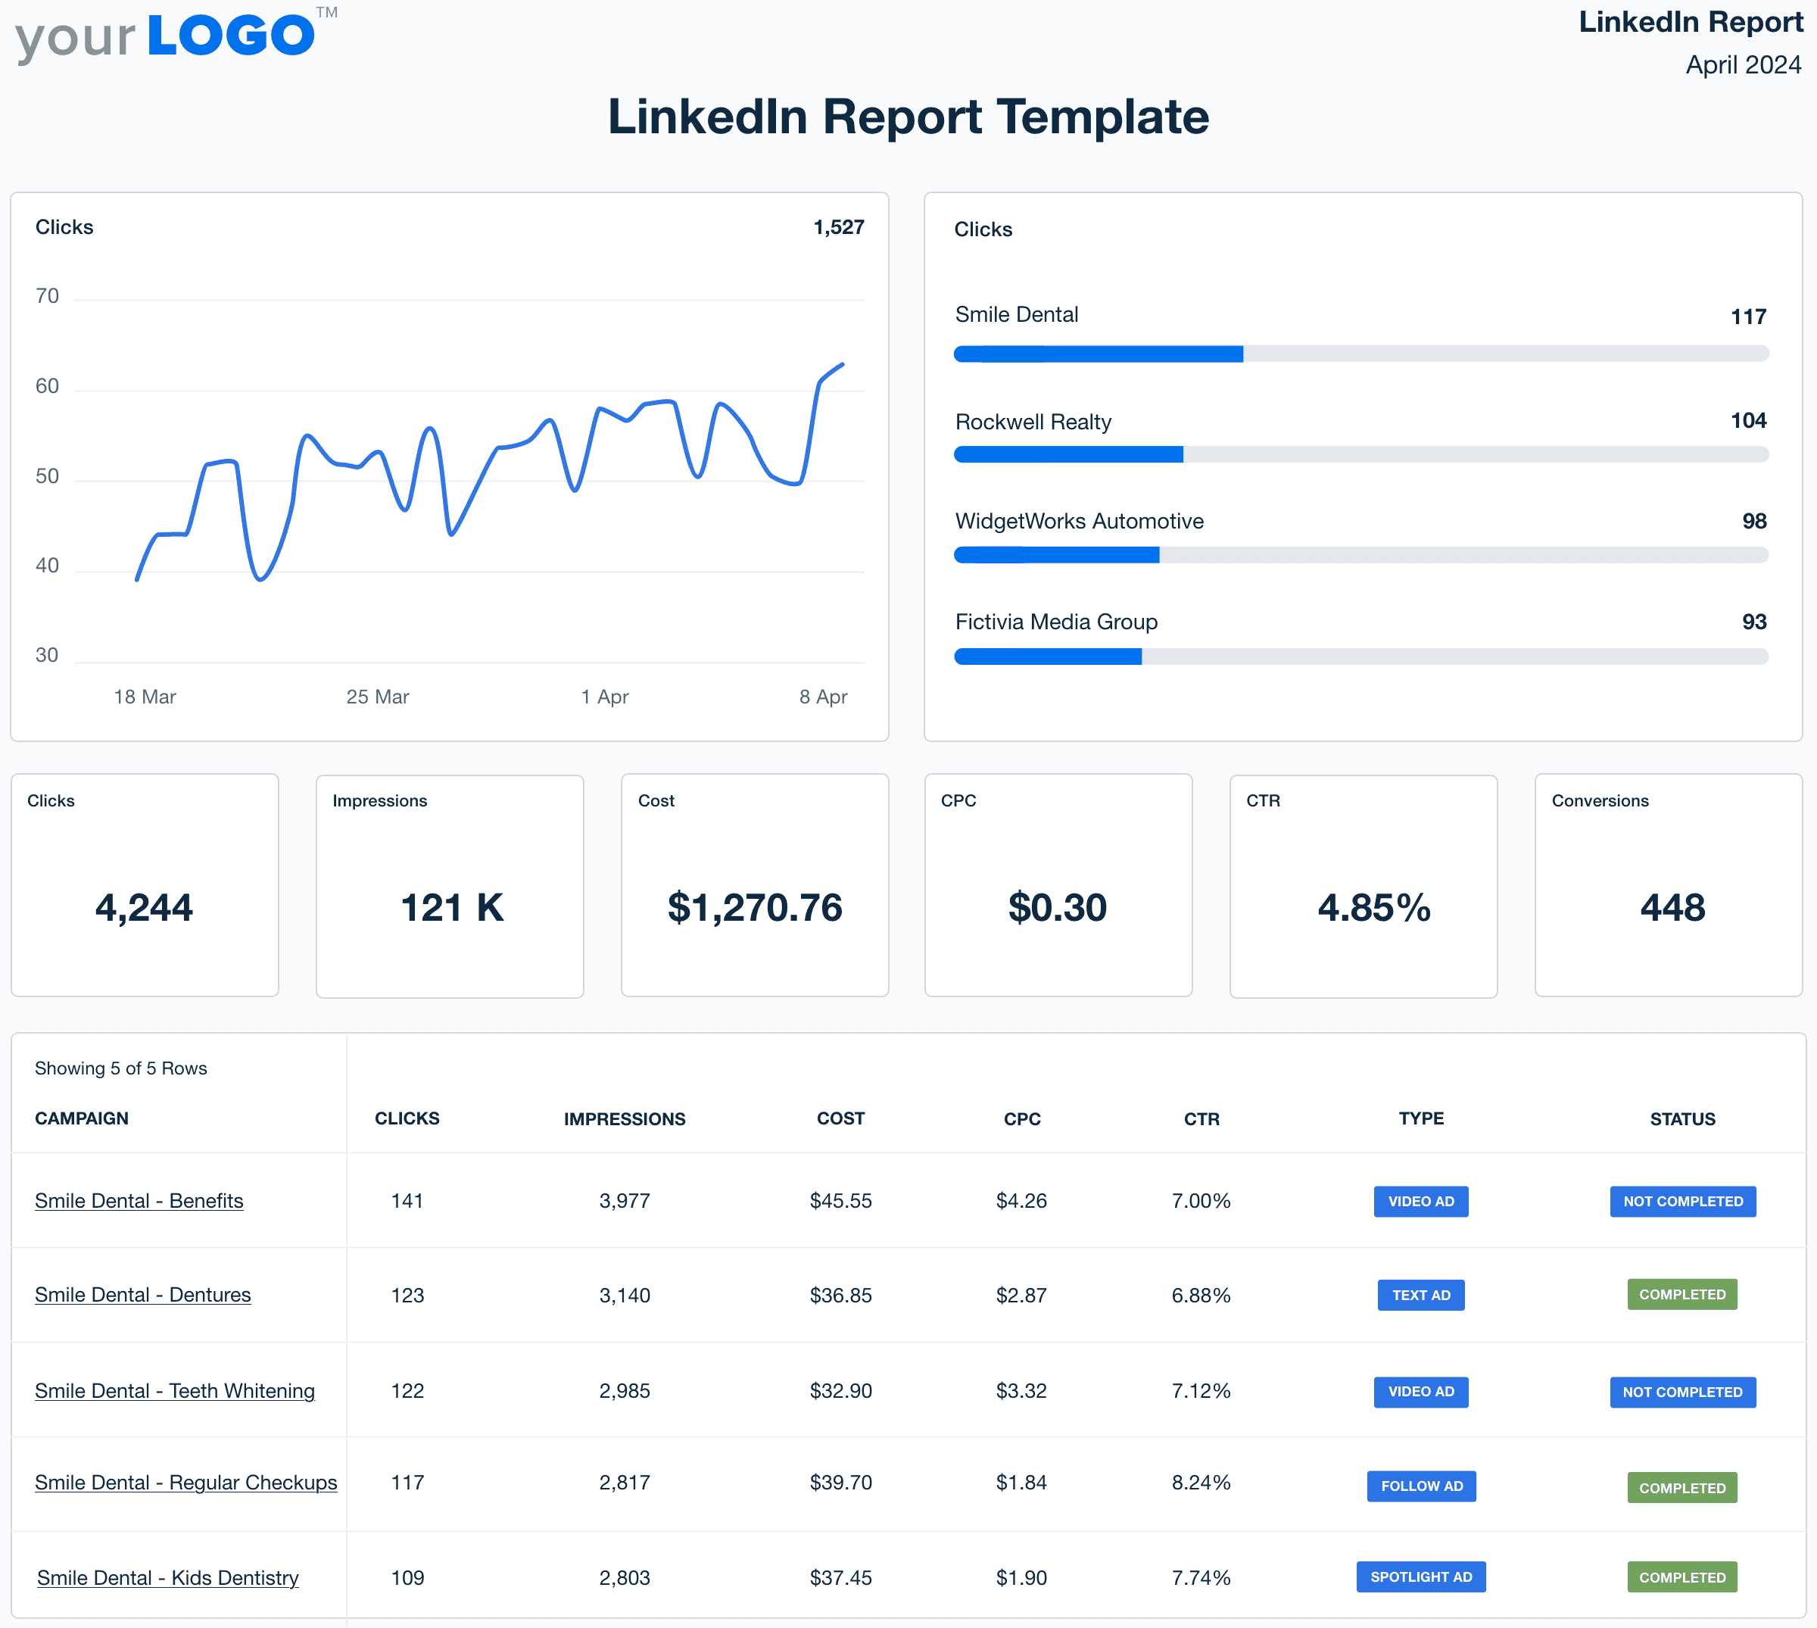Sort table by CLICKS column header
This screenshot has width=1817, height=1628.
[407, 1118]
